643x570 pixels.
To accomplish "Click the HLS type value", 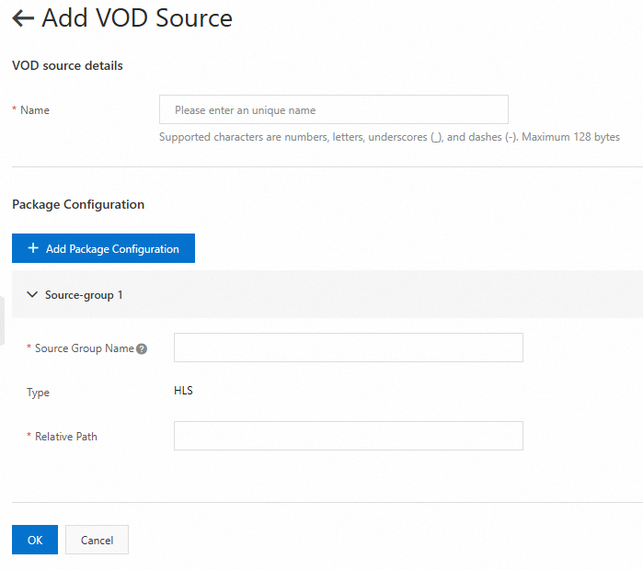I will coord(183,391).
